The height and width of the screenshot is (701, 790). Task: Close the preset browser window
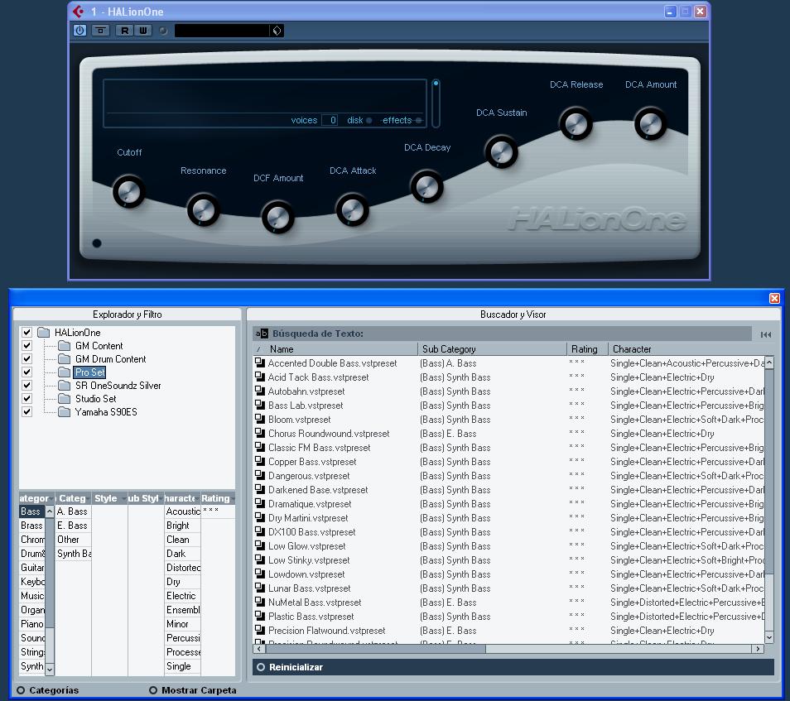[775, 298]
